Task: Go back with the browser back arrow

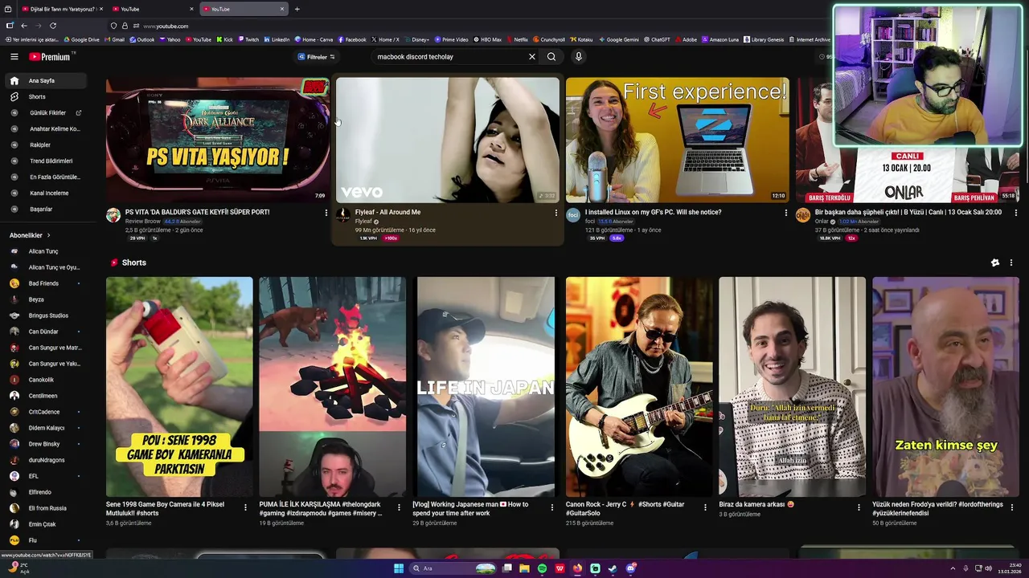Action: click(x=24, y=26)
